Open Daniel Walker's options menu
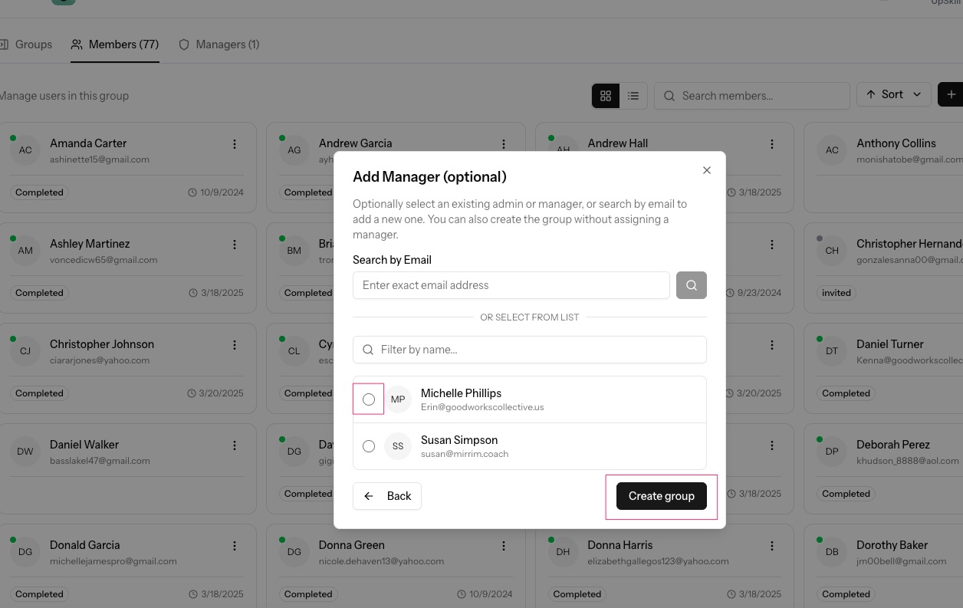963x608 pixels. [x=235, y=445]
